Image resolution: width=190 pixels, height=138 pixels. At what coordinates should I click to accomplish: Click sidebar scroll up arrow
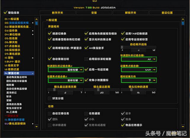[x=36, y=19]
